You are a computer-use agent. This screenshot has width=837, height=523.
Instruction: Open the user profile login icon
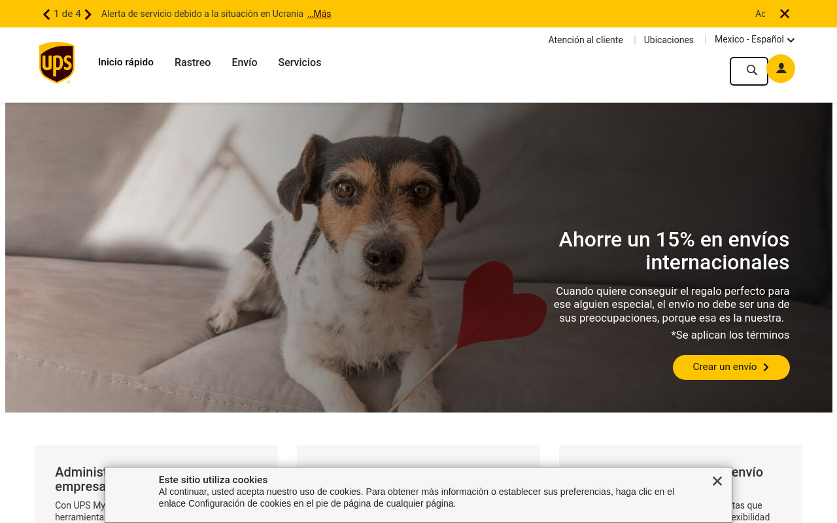pyautogui.click(x=781, y=69)
